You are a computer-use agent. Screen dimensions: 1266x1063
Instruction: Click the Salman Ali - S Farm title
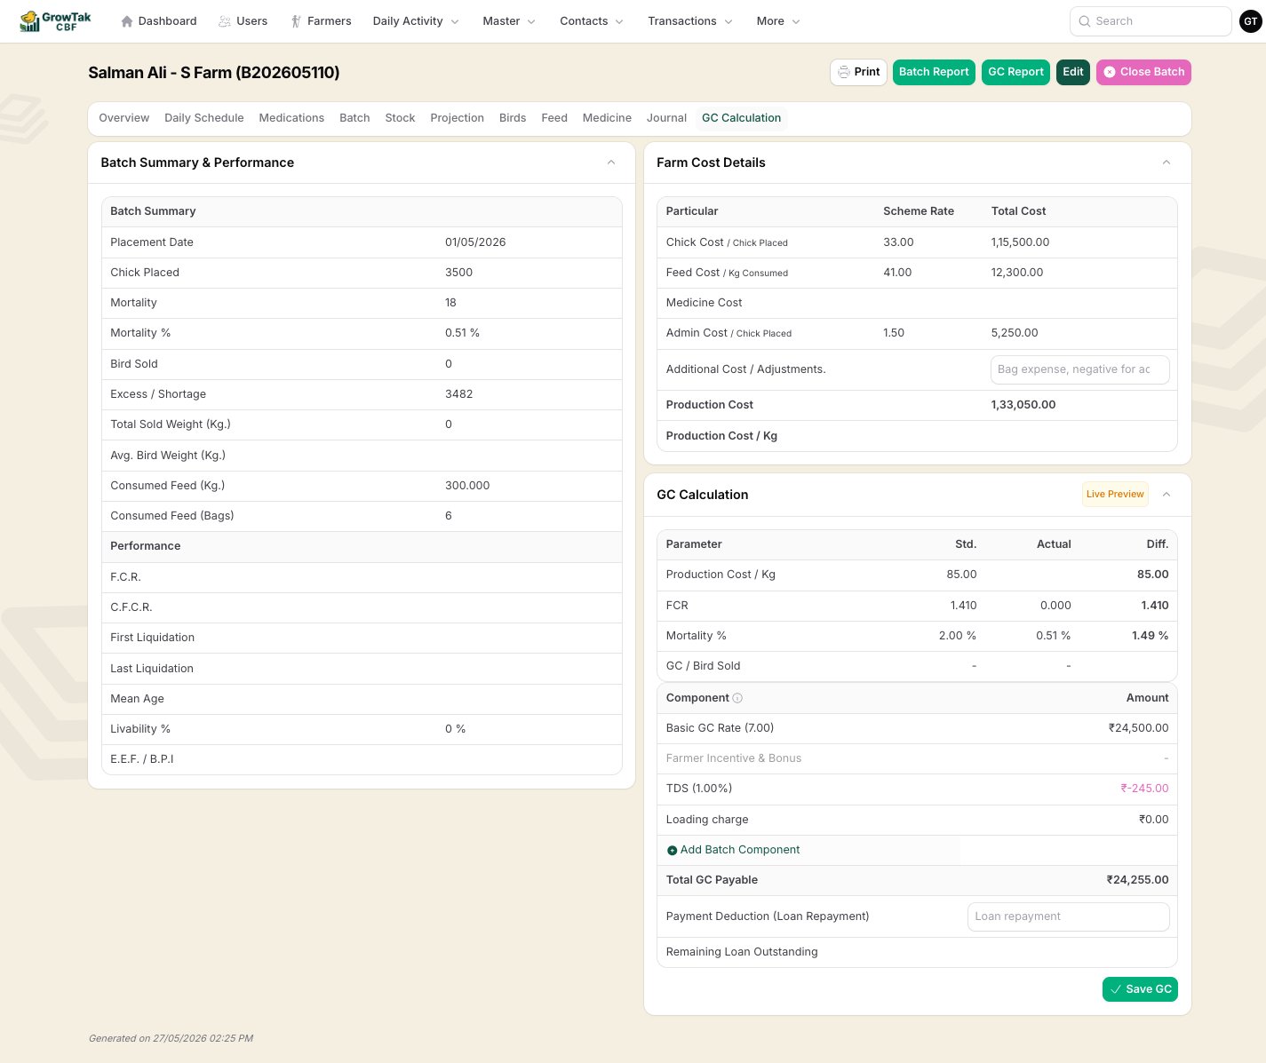click(x=214, y=73)
